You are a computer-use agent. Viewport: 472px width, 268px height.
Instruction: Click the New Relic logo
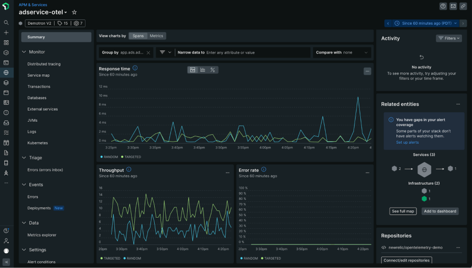point(6,6)
